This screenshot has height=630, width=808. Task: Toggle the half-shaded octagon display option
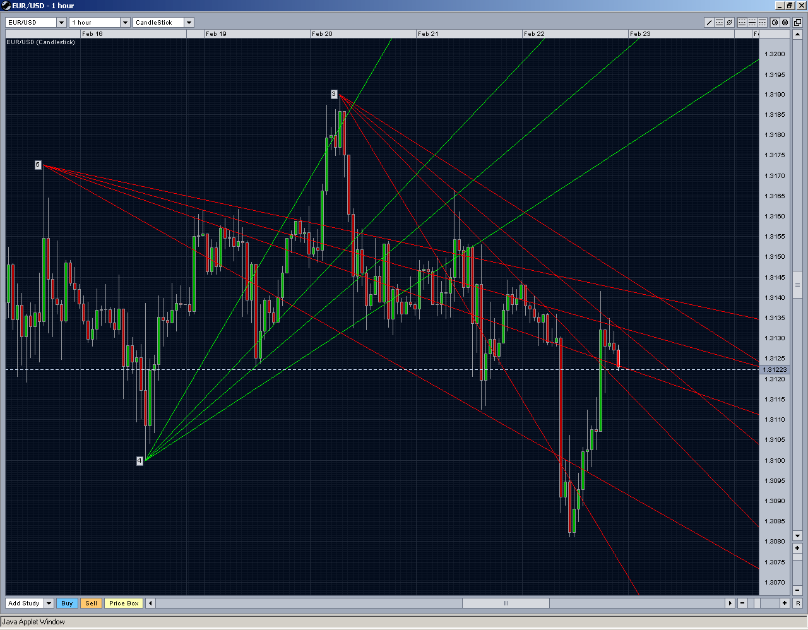coord(775,22)
